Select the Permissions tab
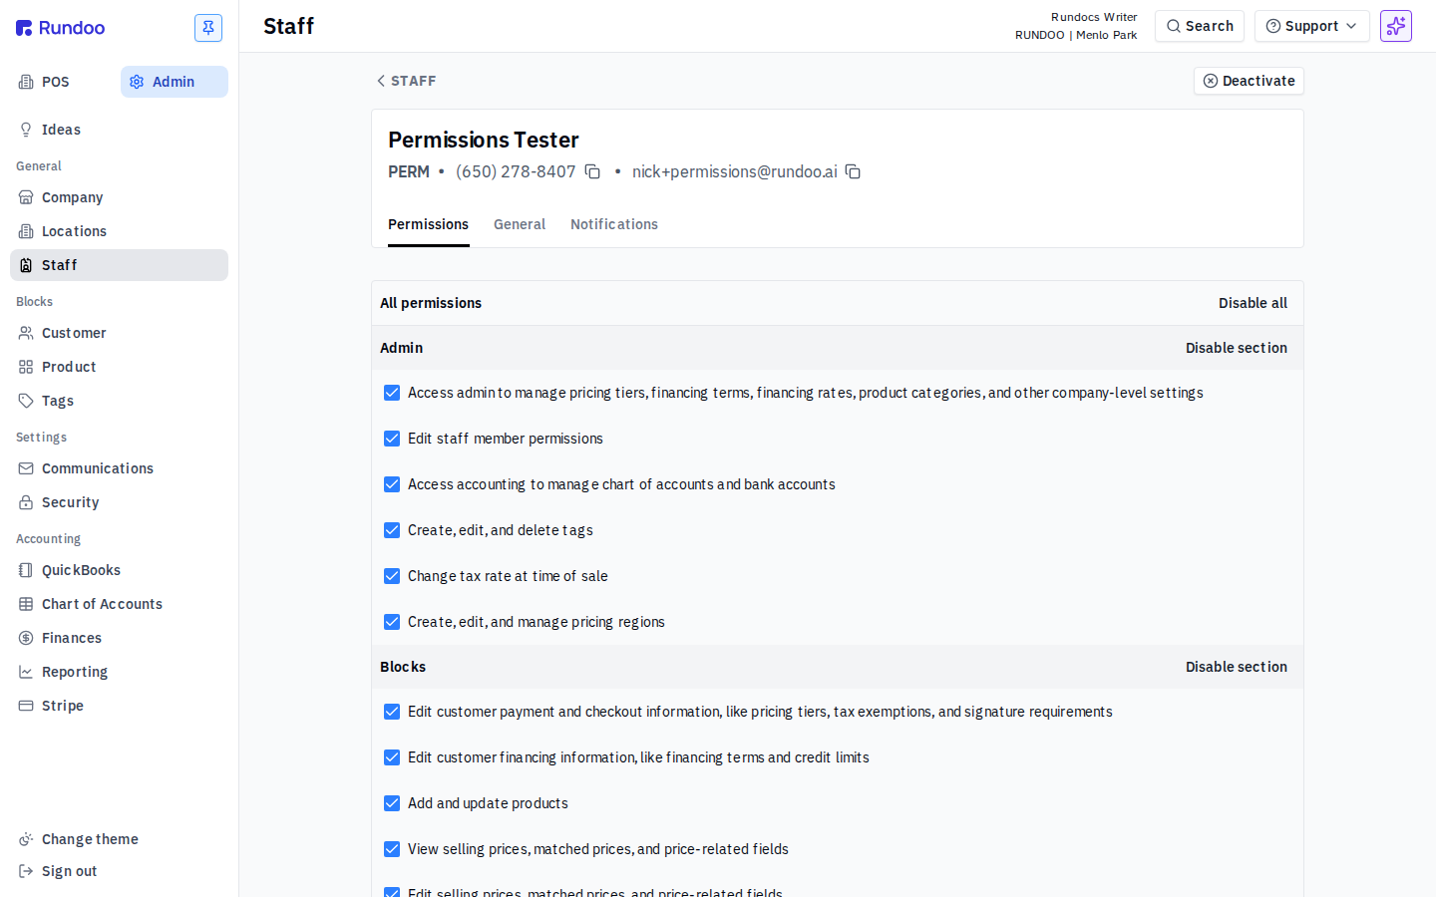 tap(428, 224)
